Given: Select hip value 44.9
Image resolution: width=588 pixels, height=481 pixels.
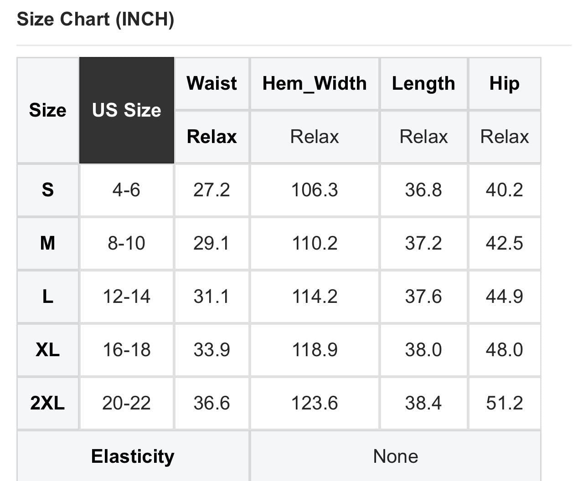Looking at the screenshot, I should tap(504, 297).
